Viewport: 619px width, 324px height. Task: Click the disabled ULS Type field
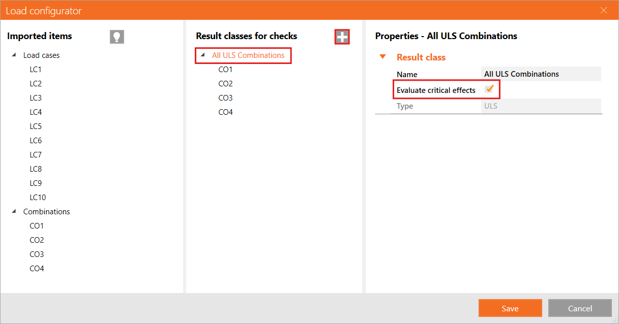540,106
